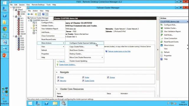
Task: Click the Validate Cluster icon in Actions pane
Action: (x=162, y=28)
